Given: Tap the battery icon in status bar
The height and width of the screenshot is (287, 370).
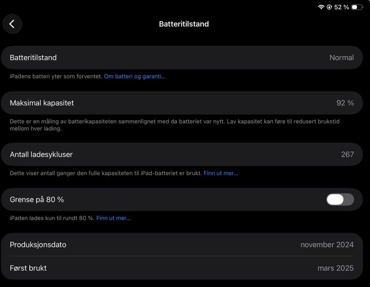Looking at the screenshot, I should coord(357,7).
